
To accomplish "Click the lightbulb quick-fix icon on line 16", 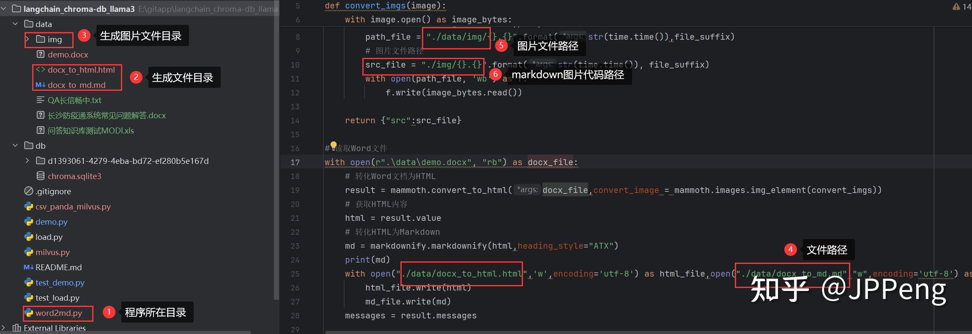I will 334,145.
